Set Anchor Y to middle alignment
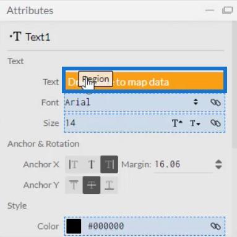This screenshot has height=237, width=237. [92, 185]
